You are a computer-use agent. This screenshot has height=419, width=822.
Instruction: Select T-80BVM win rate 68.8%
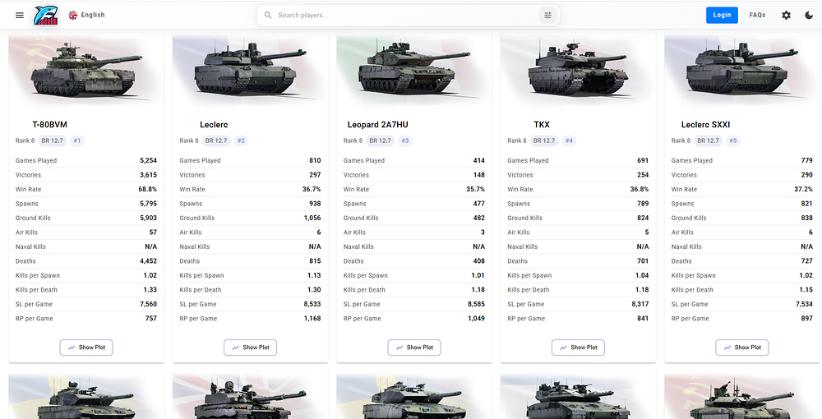(147, 189)
